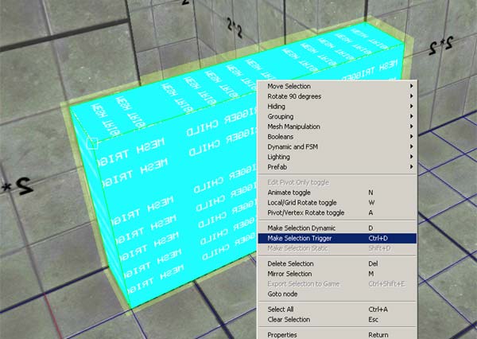Screen dimensions: 477x339
Task: Select the Mirror Selection entry
Action: click(x=289, y=274)
